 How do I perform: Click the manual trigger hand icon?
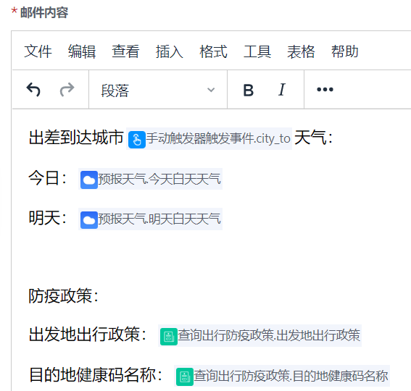[x=137, y=139]
